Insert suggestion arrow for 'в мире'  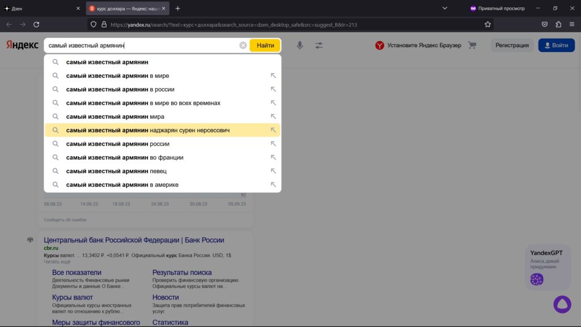[x=273, y=76]
